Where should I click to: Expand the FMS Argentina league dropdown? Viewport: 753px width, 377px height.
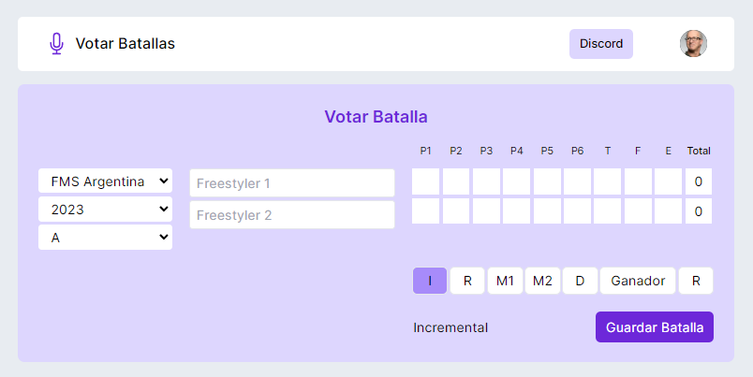pyautogui.click(x=105, y=181)
